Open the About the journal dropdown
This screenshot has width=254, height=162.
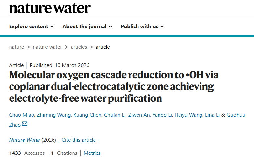click(x=87, y=27)
